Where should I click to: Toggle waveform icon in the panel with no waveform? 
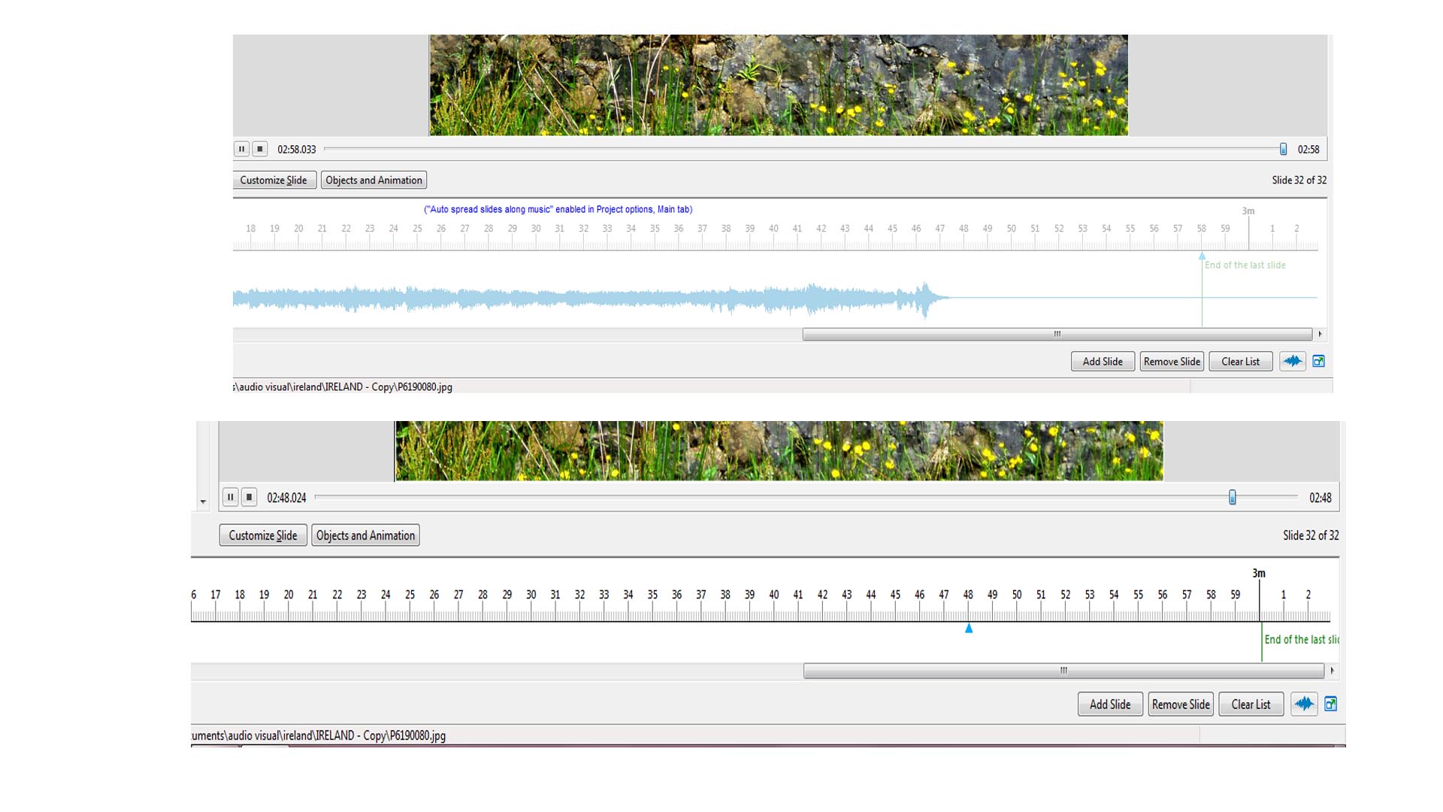click(1304, 704)
